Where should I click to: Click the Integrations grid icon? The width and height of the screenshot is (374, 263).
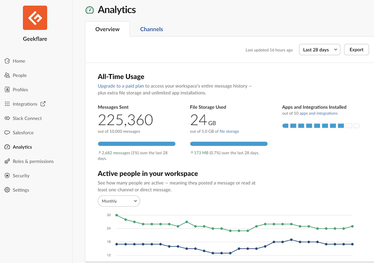pyautogui.click(x=7, y=104)
